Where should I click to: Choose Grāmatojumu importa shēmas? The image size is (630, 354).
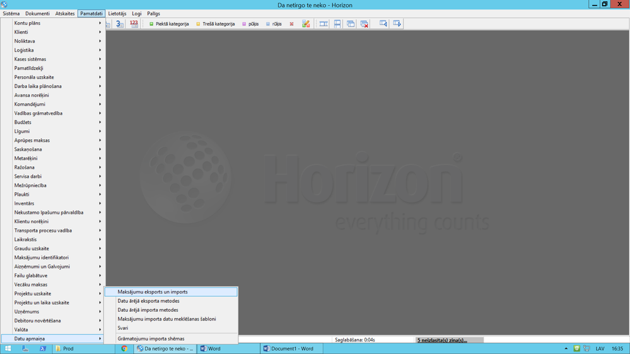171,339
